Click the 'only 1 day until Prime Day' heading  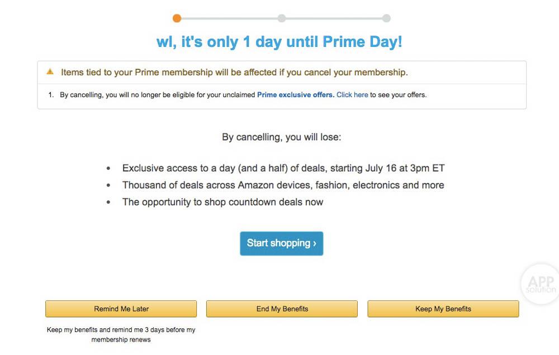(279, 42)
